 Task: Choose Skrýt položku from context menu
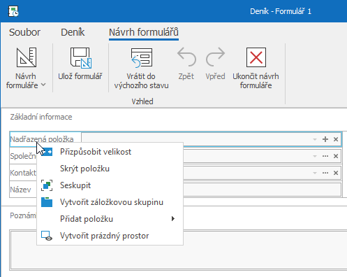coord(110,169)
